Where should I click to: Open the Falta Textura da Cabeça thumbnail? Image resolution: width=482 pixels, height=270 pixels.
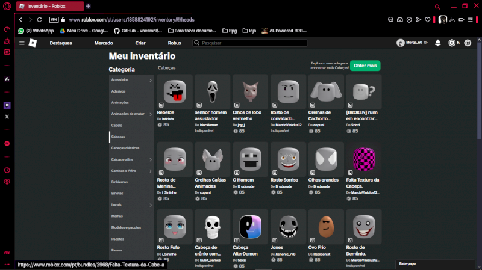(363, 159)
